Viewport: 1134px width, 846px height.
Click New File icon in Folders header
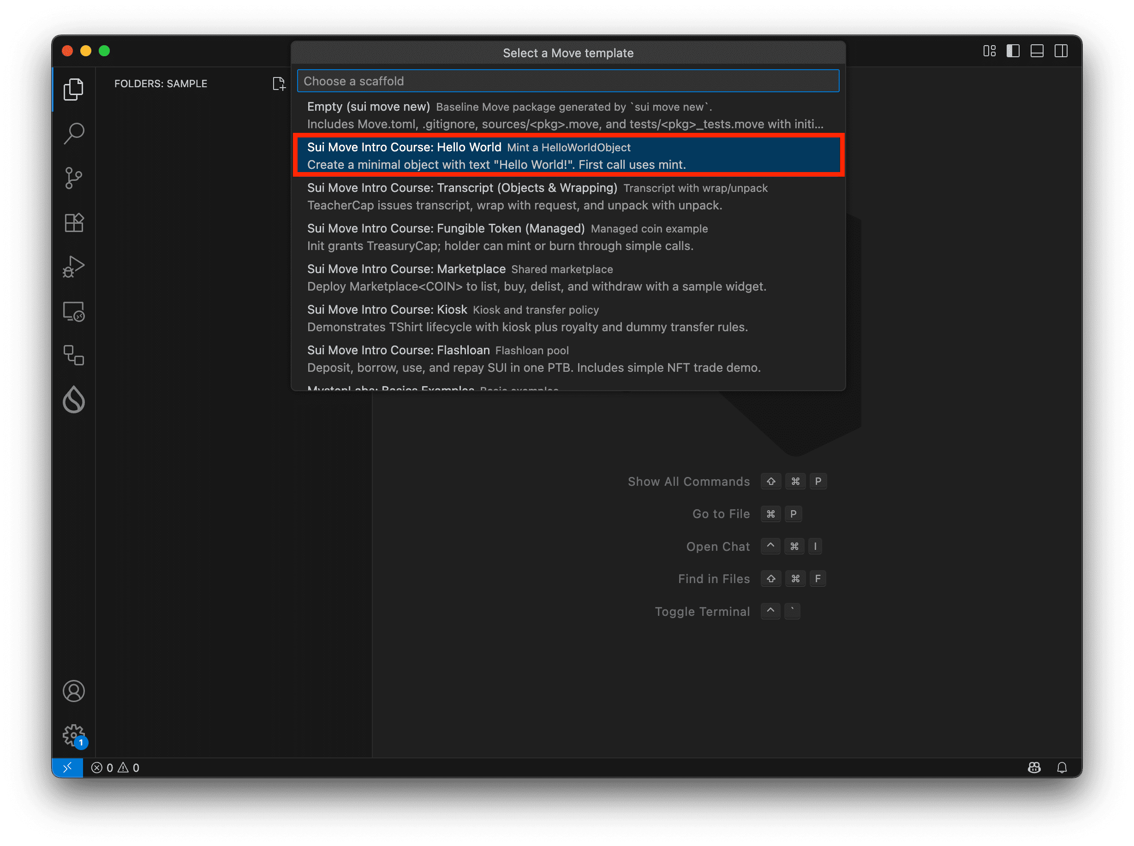click(x=279, y=83)
